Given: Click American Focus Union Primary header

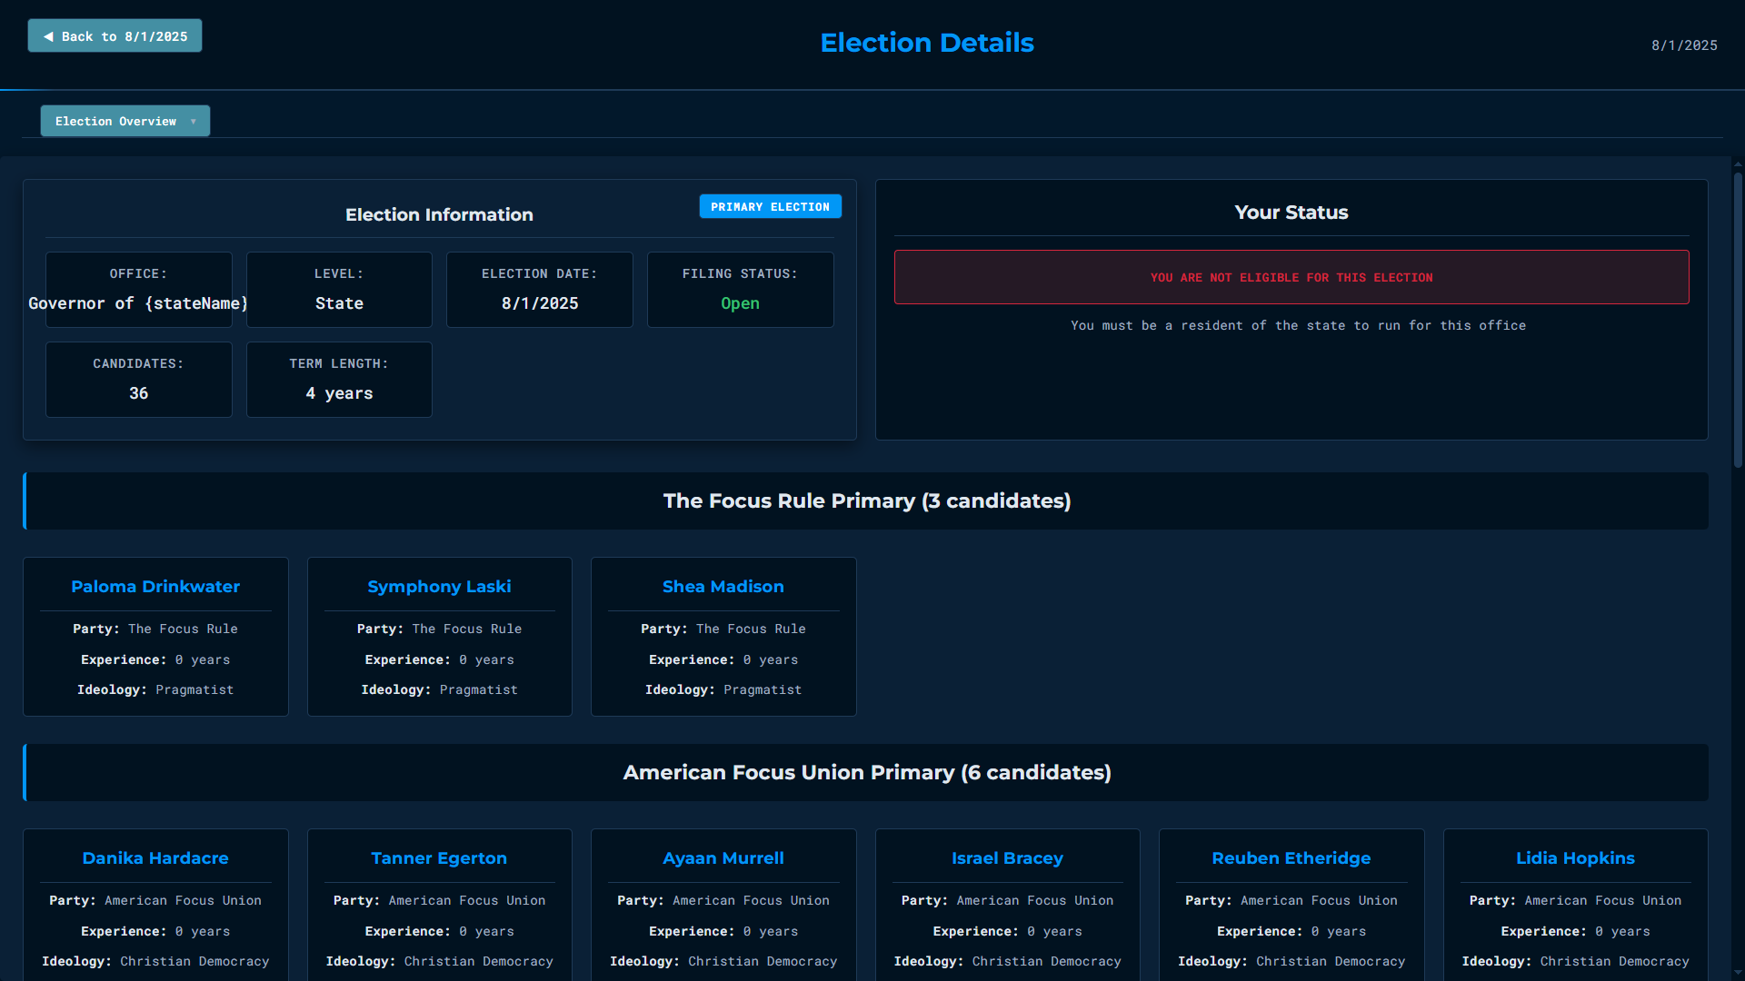Looking at the screenshot, I should 866,773.
